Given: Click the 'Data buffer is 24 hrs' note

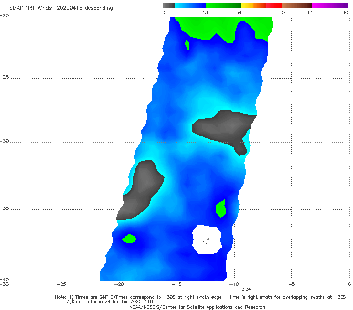Looking at the screenshot, I should pos(110,302).
